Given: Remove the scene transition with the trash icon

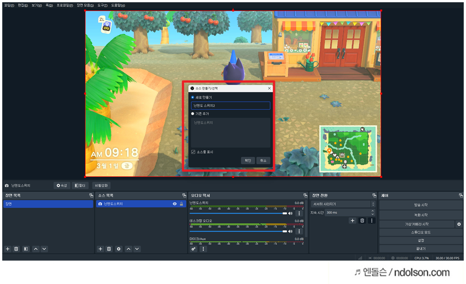Looking at the screenshot, I should (x=362, y=221).
